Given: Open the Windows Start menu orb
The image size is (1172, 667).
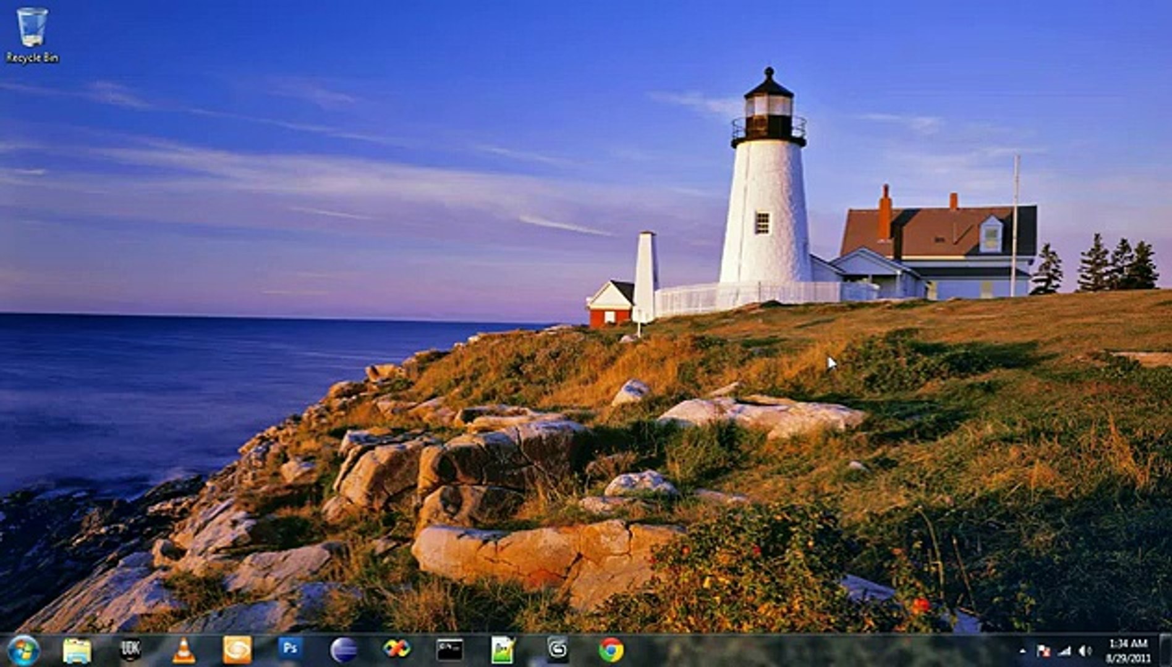Looking at the screenshot, I should coord(24,650).
